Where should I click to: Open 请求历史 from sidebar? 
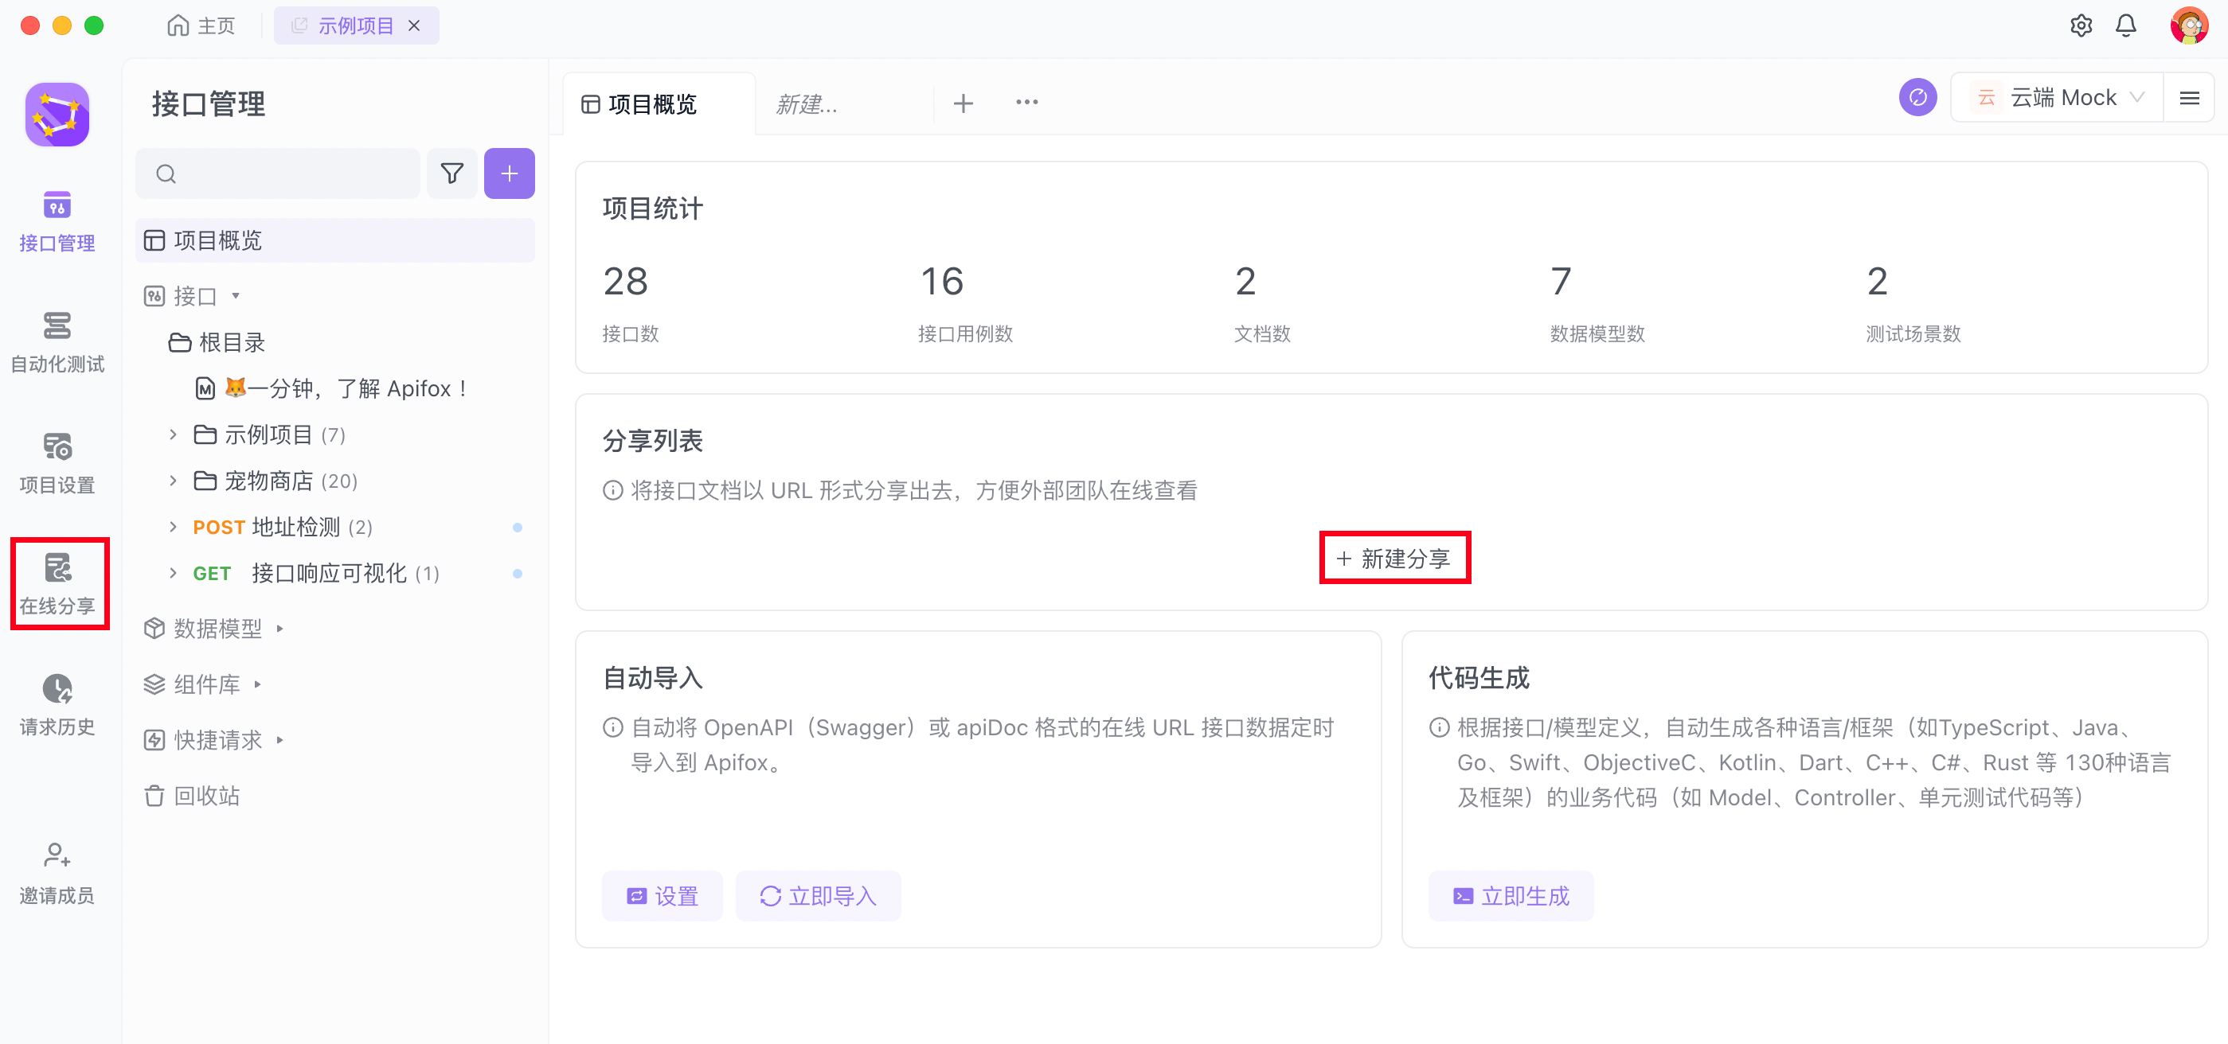[57, 705]
